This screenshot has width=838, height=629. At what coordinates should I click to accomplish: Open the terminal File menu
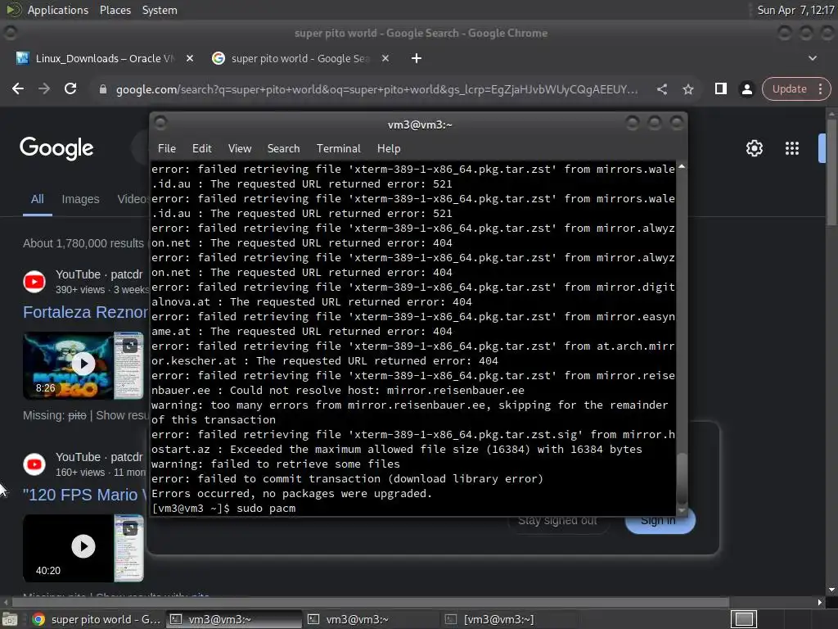(167, 149)
